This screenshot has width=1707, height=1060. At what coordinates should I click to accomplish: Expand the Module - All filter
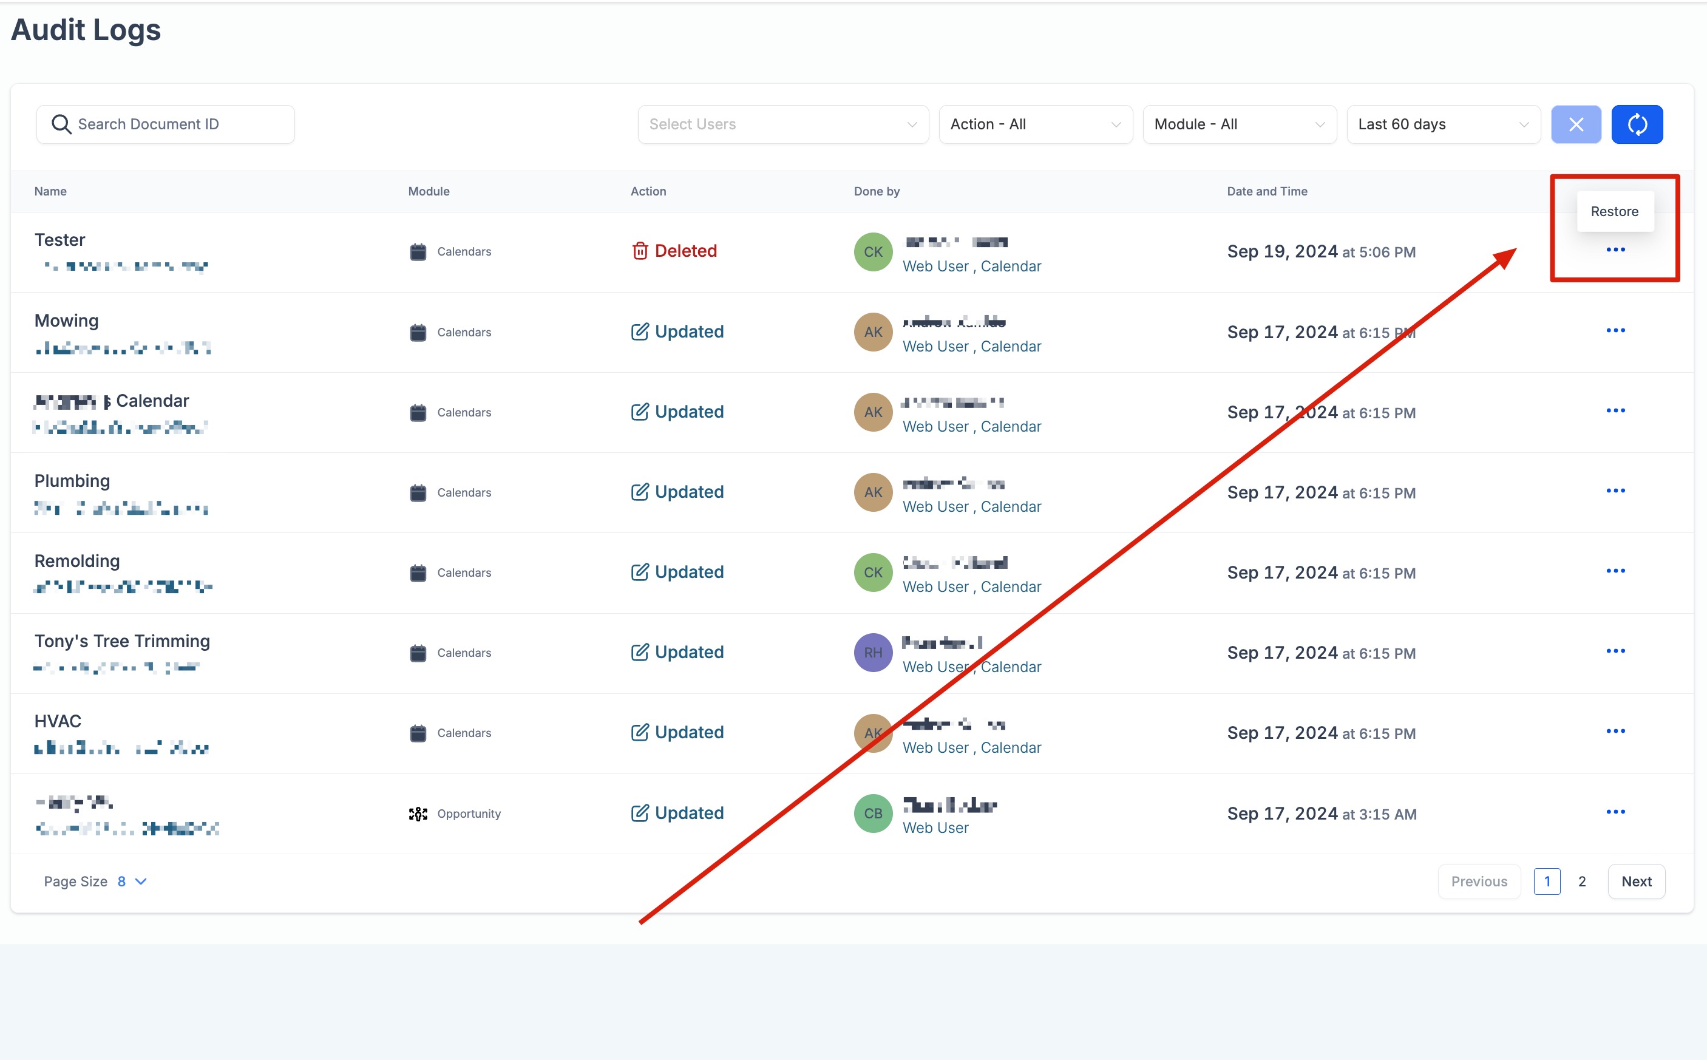click(1239, 124)
